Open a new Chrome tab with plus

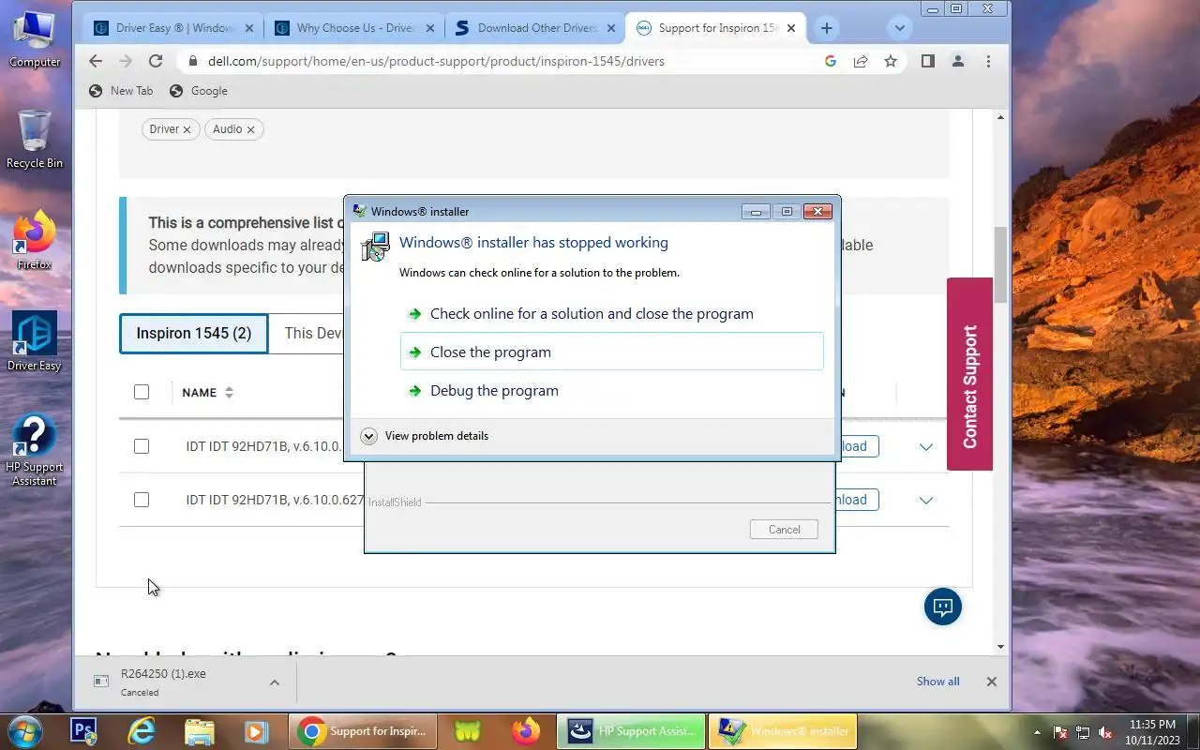[x=826, y=28]
